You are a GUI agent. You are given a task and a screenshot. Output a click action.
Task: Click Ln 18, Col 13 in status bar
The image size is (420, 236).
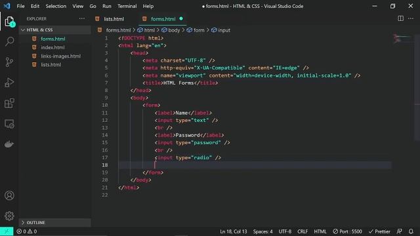pos(234,231)
